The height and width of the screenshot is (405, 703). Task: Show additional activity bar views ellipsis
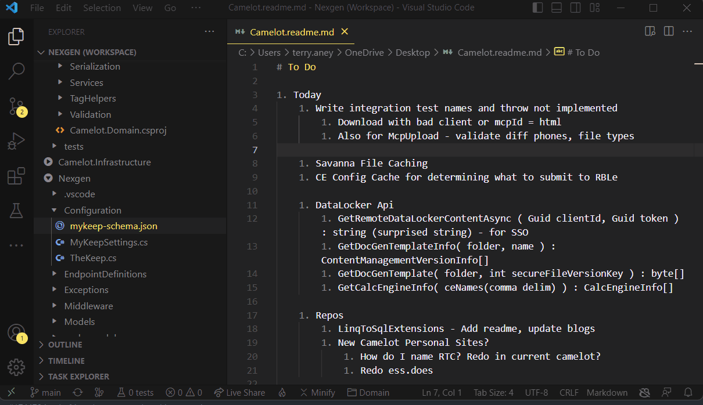16,245
